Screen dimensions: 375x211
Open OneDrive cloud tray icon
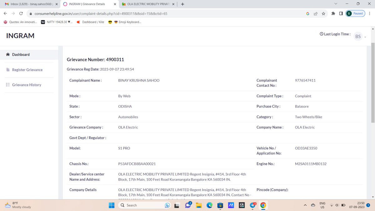[x=313, y=205]
